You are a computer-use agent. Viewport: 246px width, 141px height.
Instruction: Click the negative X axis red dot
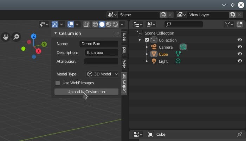point(29,42)
